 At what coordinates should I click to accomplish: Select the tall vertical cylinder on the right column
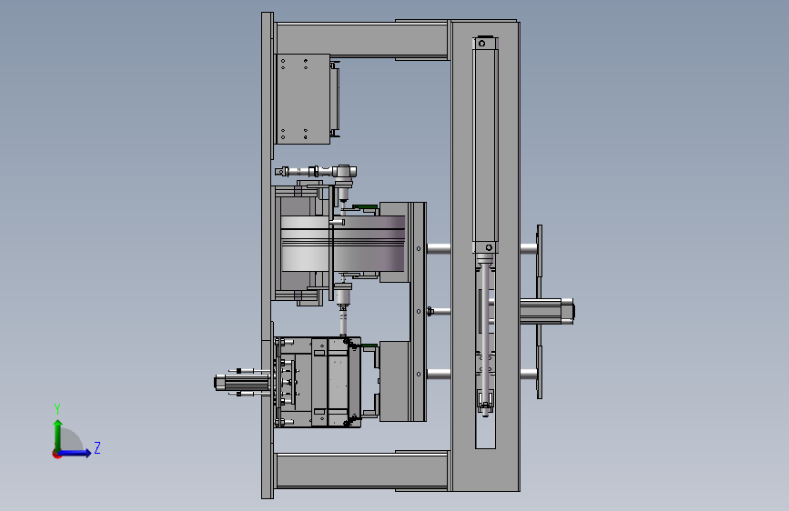tap(485, 145)
